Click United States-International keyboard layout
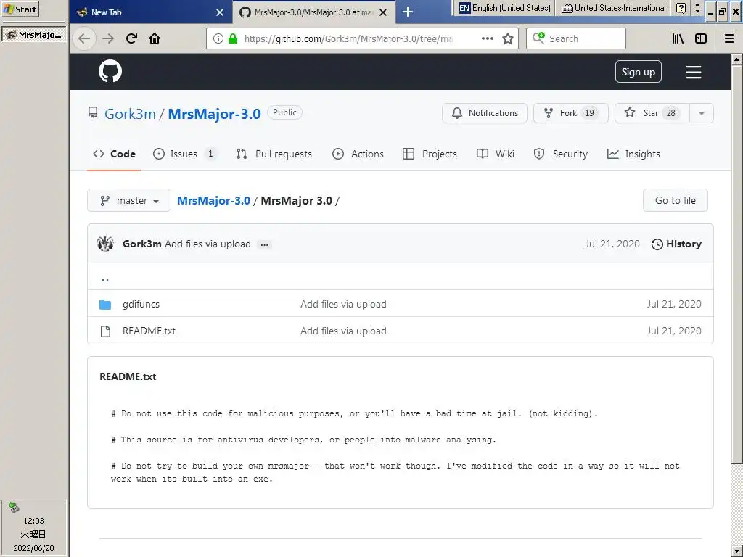Image resolution: width=743 pixels, height=557 pixels. (614, 8)
